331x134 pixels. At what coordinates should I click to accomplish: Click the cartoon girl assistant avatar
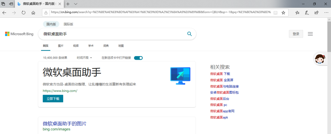[x=320, y=59]
